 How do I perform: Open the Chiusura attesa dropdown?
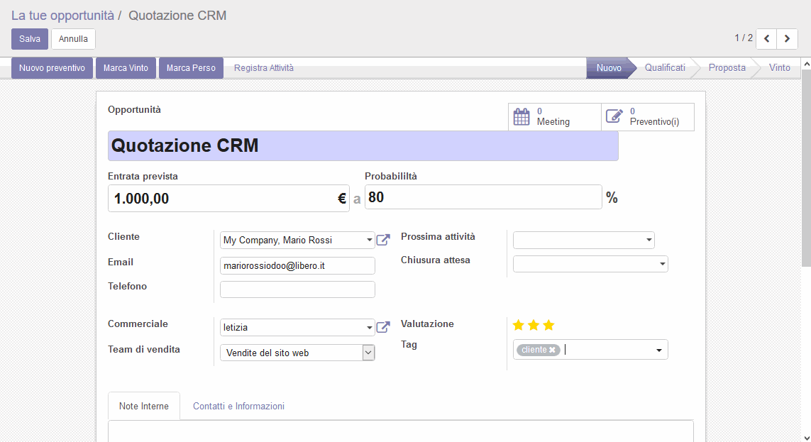[662, 265]
